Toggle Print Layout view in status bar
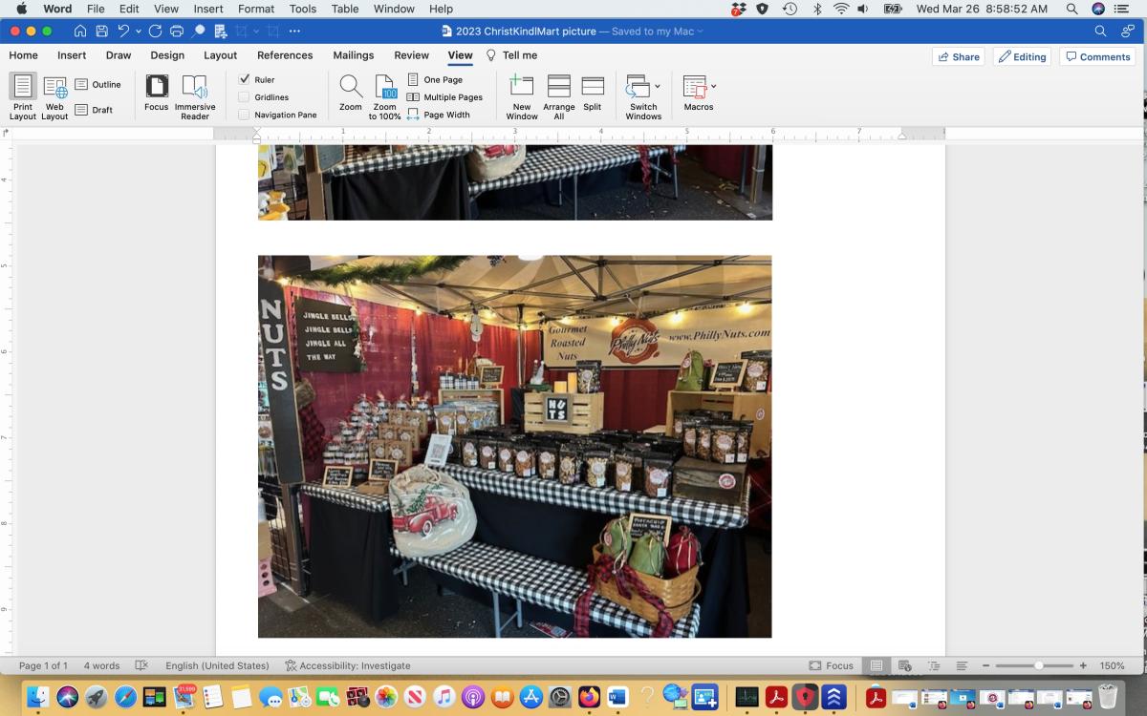The image size is (1147, 716). pos(876,665)
